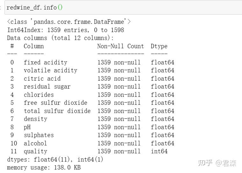
Task: Click int64 dtype of quality row
Action: coord(159,151)
